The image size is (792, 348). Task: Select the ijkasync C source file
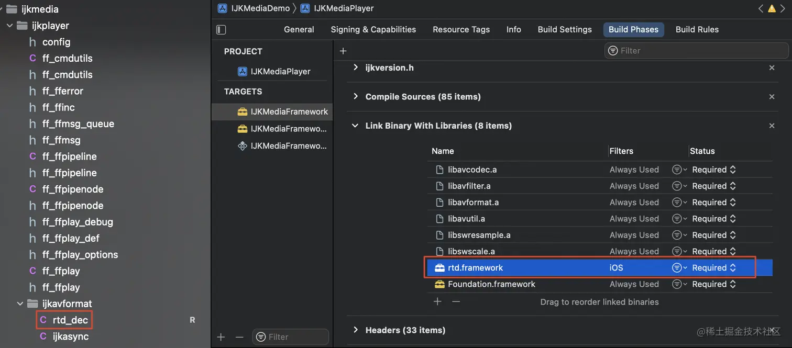tap(64, 336)
